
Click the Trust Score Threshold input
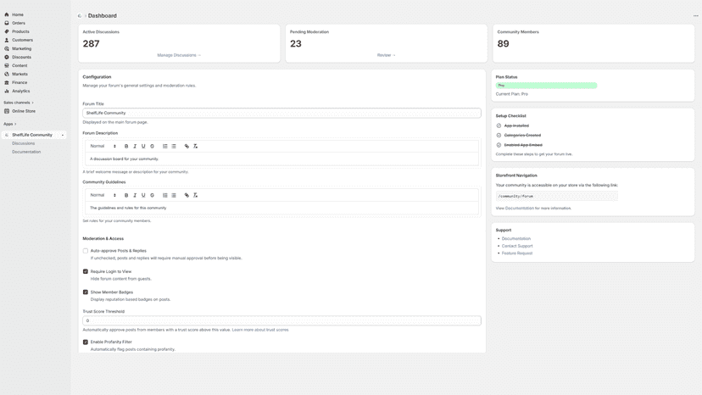[281, 320]
